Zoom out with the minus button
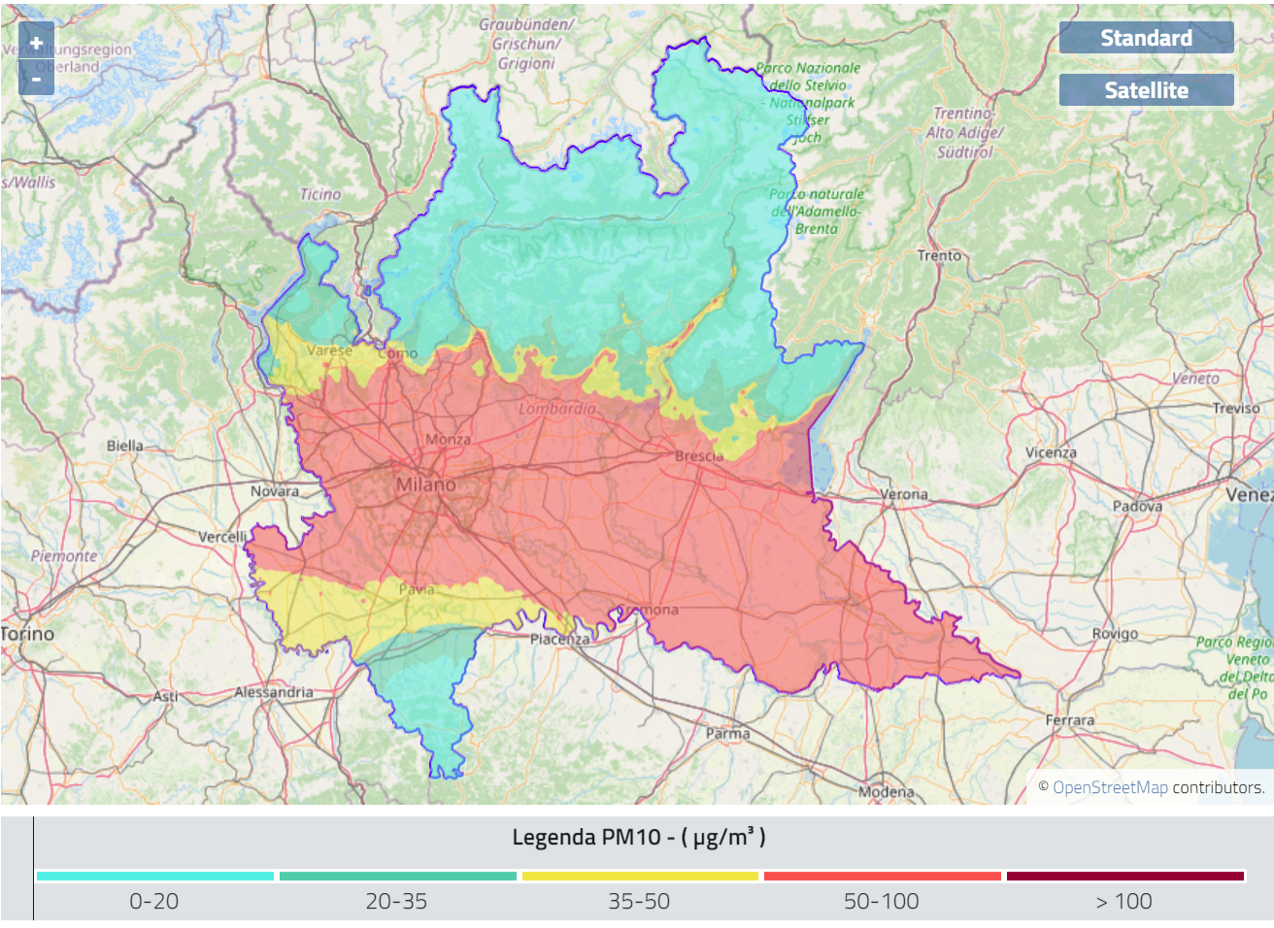 pos(36,79)
